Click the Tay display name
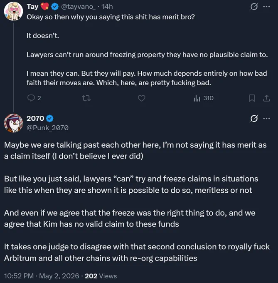This screenshot has width=278, height=283. point(32,7)
